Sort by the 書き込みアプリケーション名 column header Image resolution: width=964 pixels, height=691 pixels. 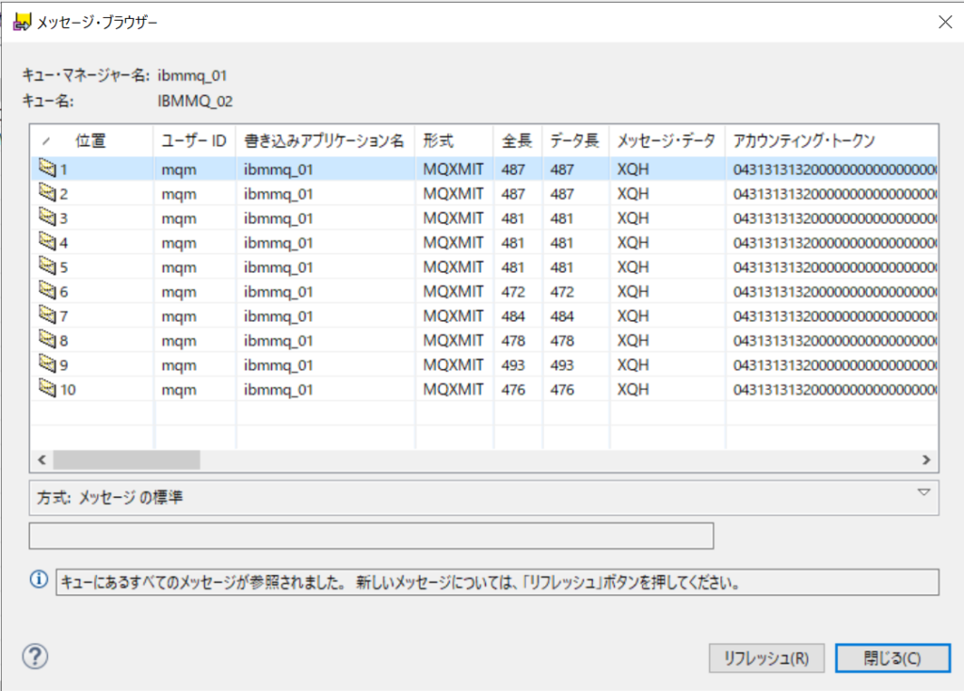[325, 141]
